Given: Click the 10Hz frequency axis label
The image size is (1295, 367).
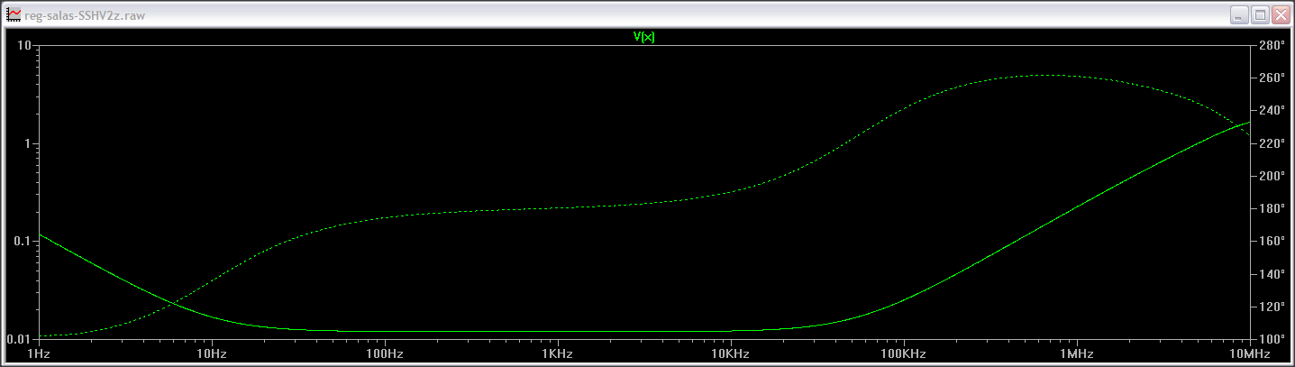Looking at the screenshot, I should 213,353.
